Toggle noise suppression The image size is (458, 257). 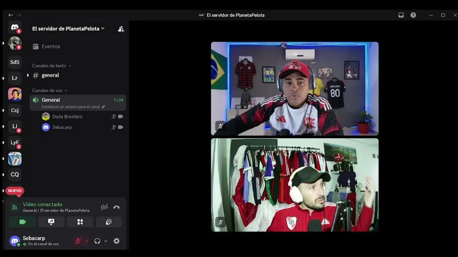pyautogui.click(x=104, y=207)
